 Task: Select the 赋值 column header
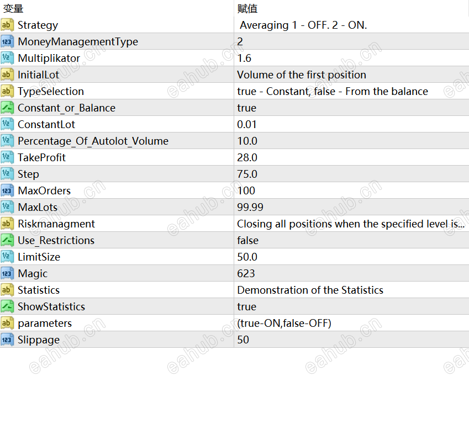coord(247,9)
